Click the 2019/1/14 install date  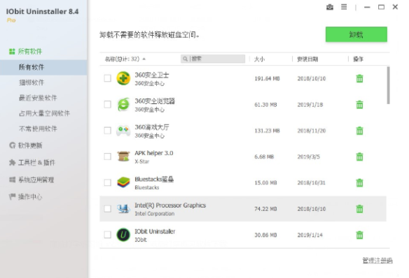point(310,235)
